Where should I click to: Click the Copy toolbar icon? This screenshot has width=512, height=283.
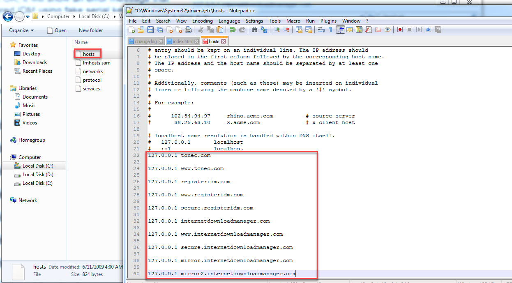coord(210,30)
